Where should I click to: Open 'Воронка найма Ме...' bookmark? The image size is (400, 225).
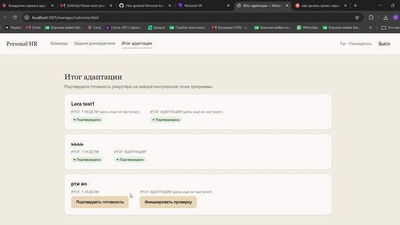click(64, 27)
